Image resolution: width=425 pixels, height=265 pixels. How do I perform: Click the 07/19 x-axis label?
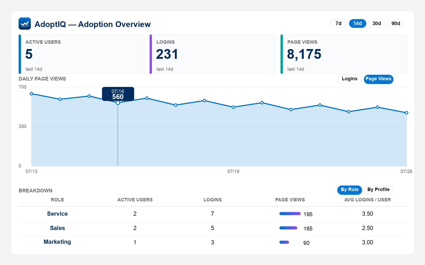(233, 171)
